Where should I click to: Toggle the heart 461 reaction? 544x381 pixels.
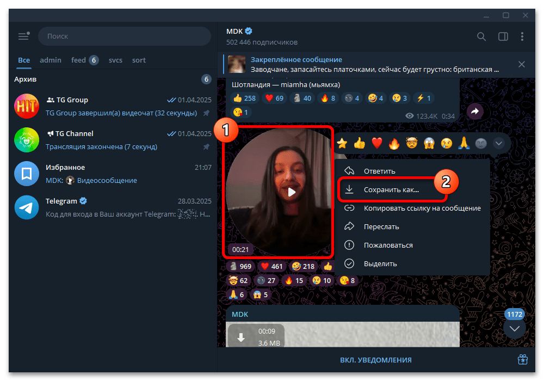(x=271, y=266)
